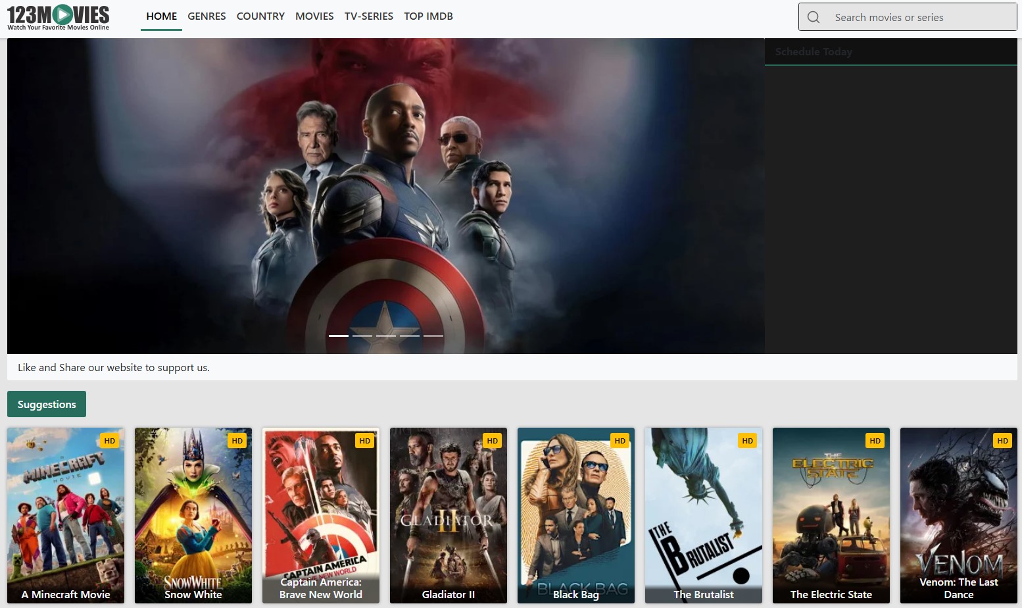Select the second carousel indicator dot
The height and width of the screenshot is (608, 1022).
pyautogui.click(x=362, y=335)
